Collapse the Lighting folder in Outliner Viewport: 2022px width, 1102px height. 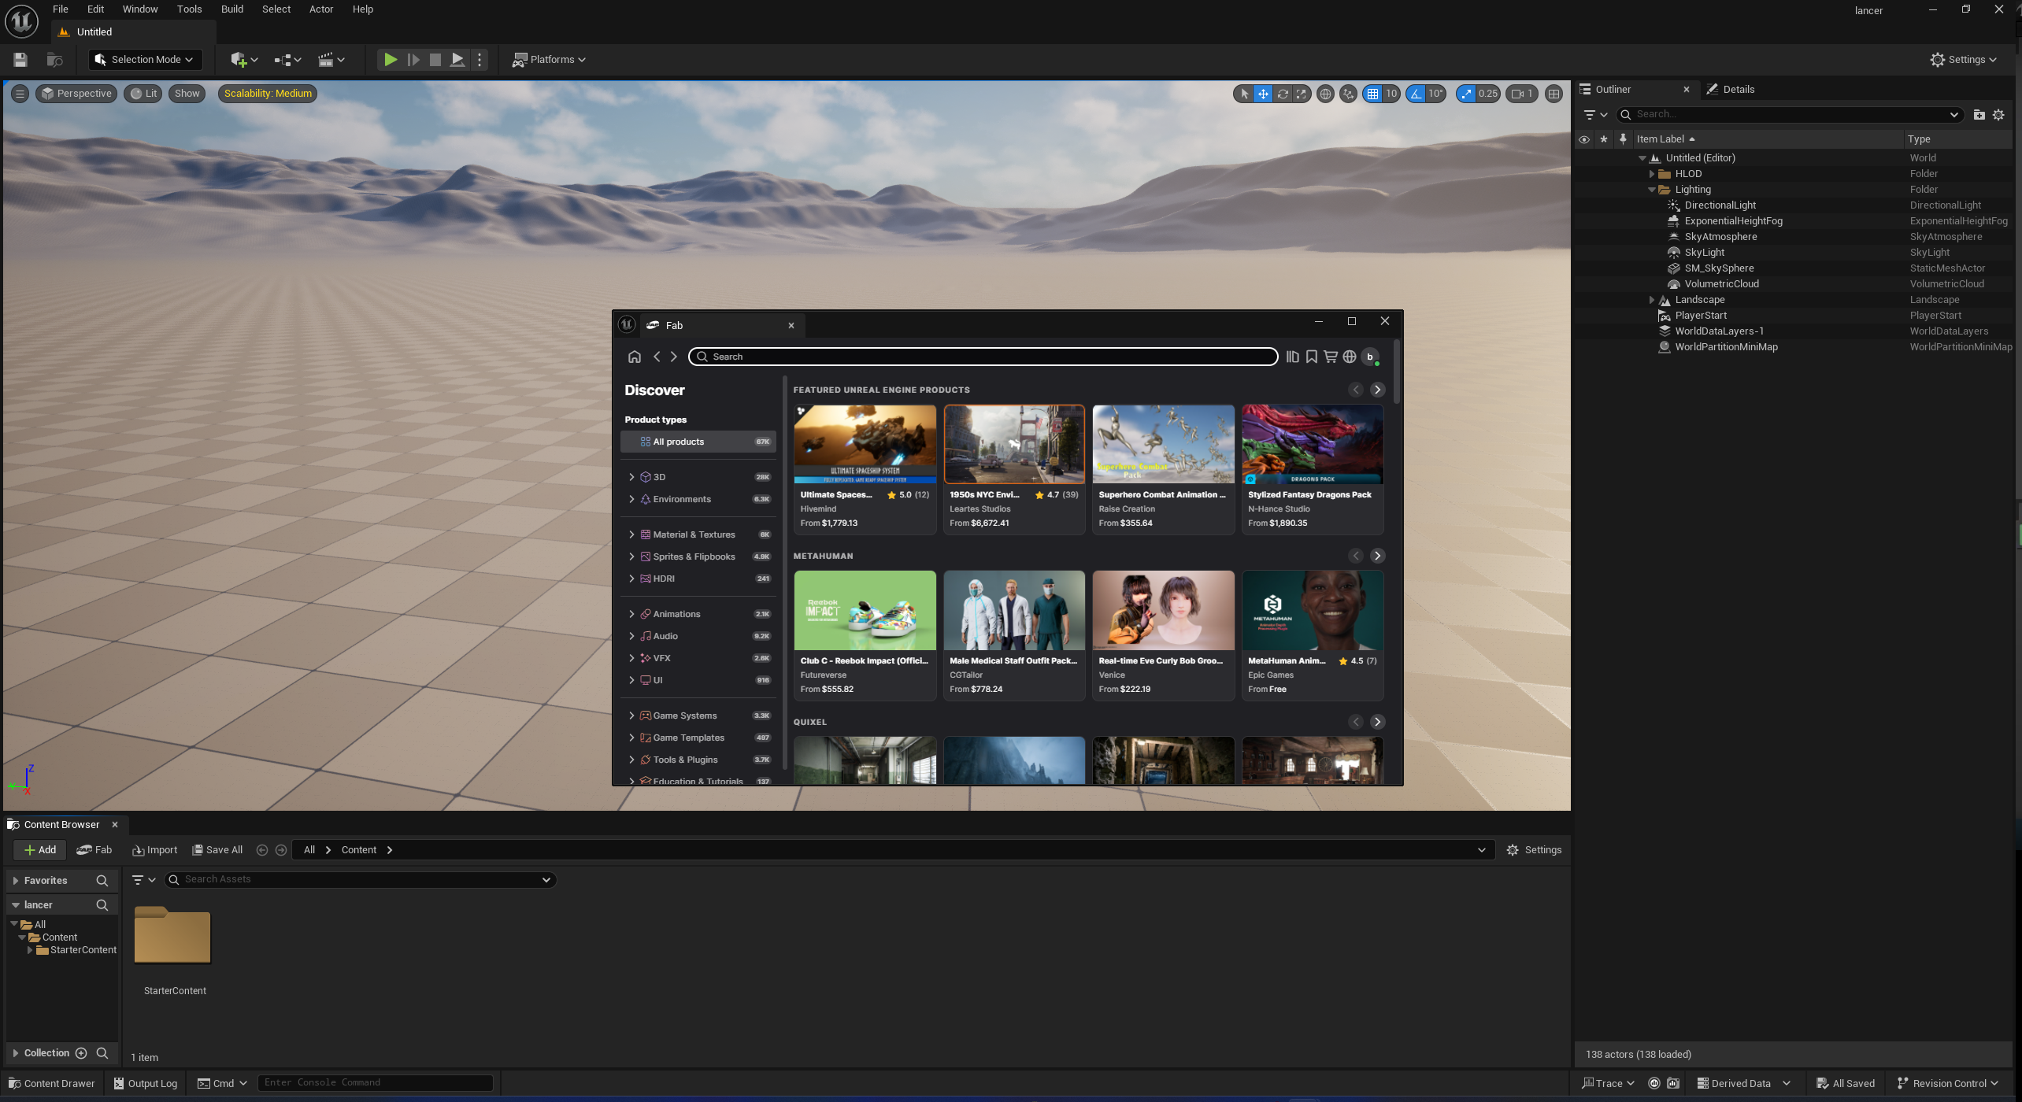(1652, 190)
